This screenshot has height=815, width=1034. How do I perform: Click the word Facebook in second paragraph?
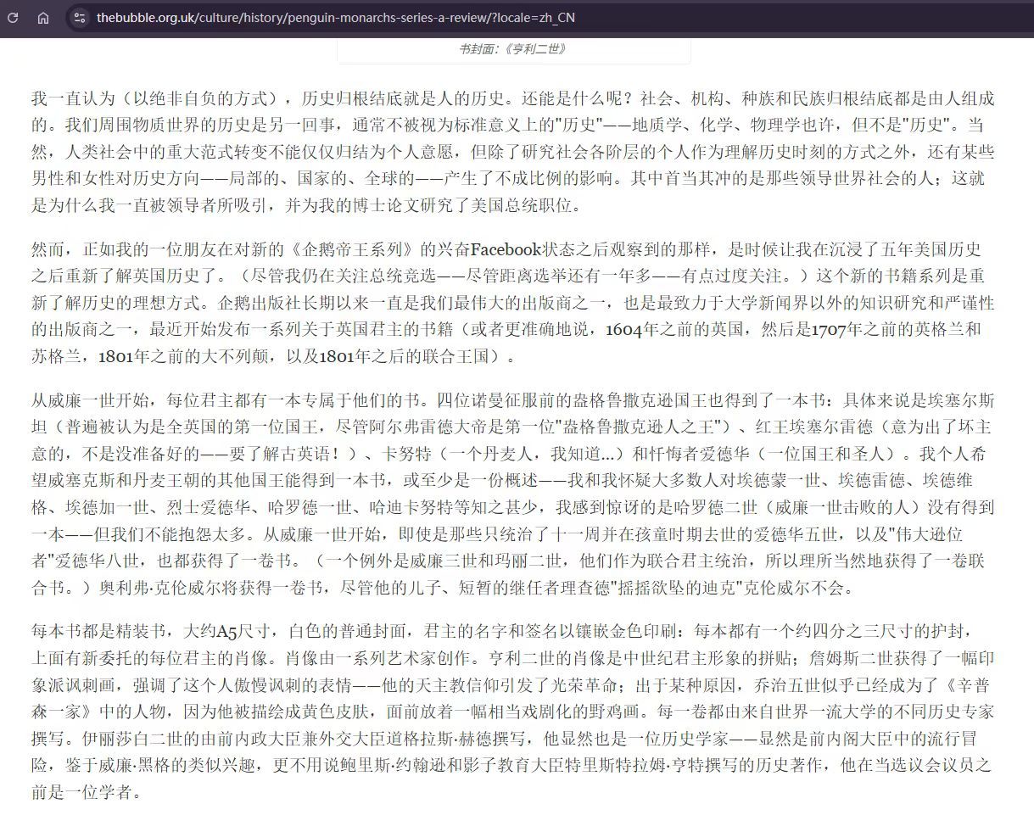click(506, 249)
